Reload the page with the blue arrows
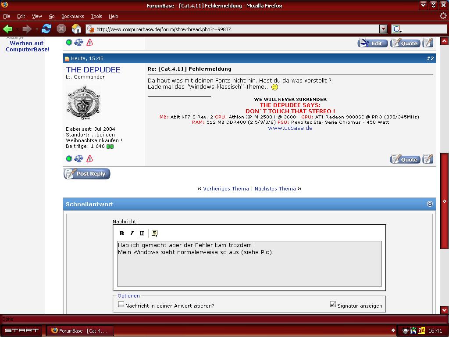The height and width of the screenshot is (337, 449). 46,29
